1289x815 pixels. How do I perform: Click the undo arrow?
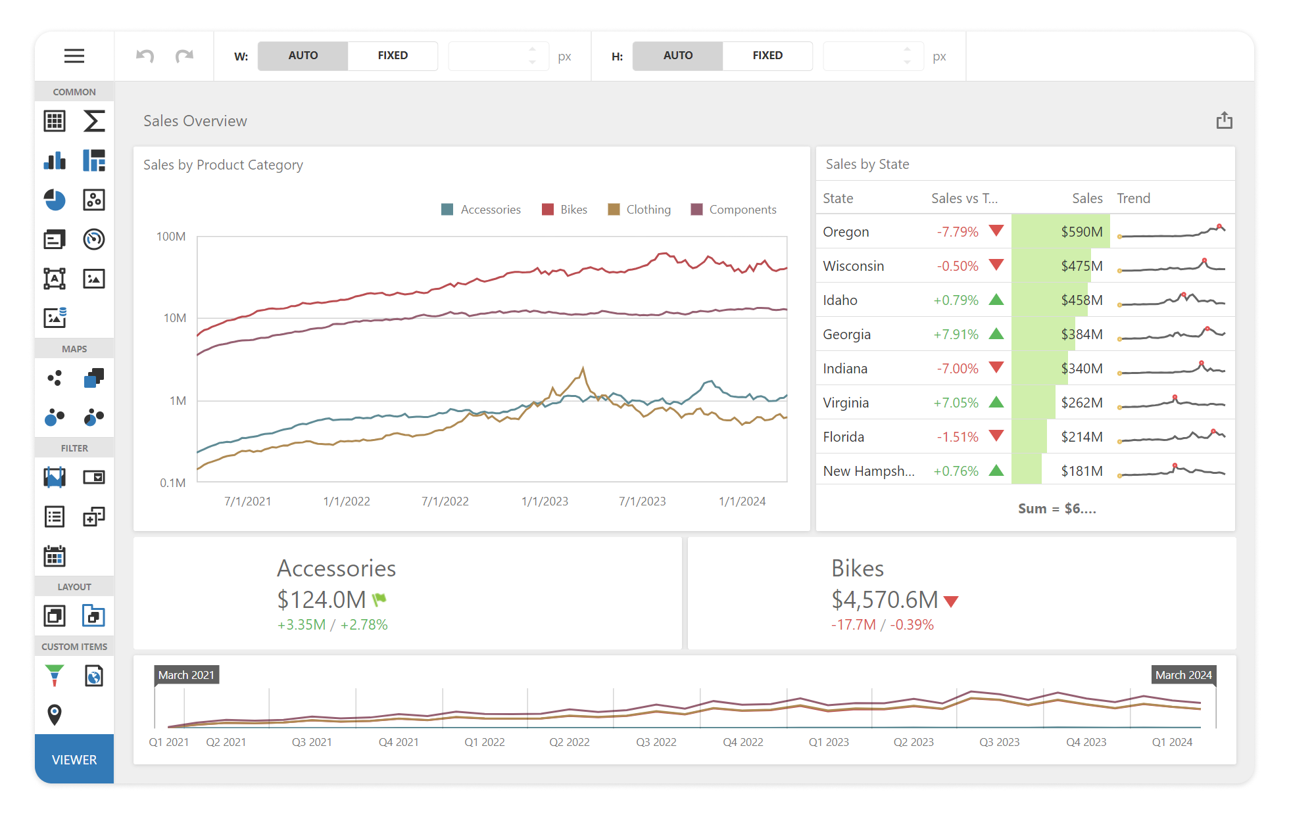tap(145, 56)
